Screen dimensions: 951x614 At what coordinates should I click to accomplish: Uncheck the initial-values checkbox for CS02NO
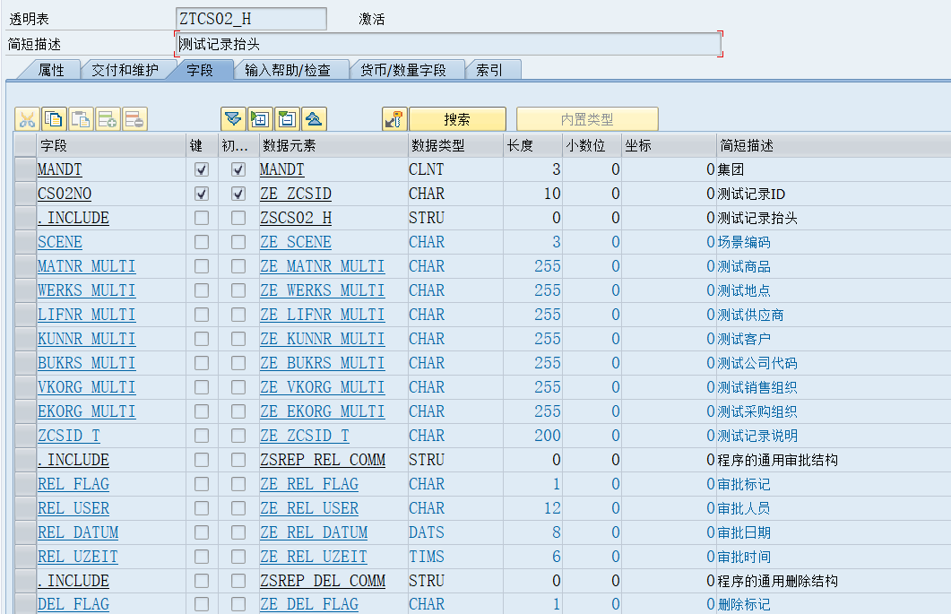click(x=238, y=195)
